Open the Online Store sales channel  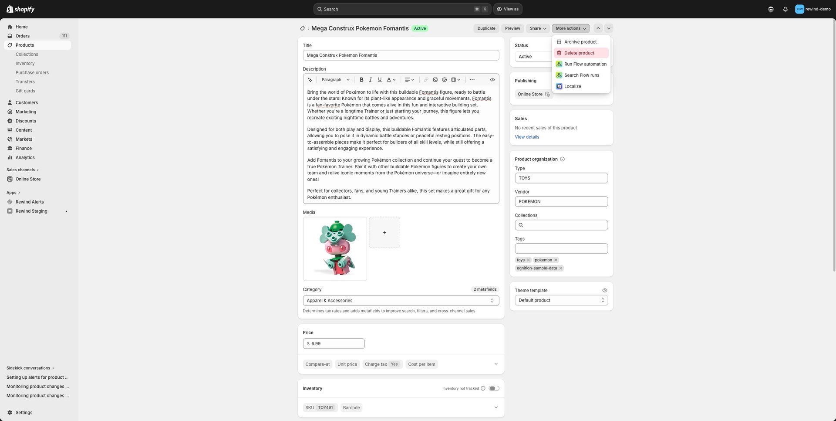click(x=37, y=179)
